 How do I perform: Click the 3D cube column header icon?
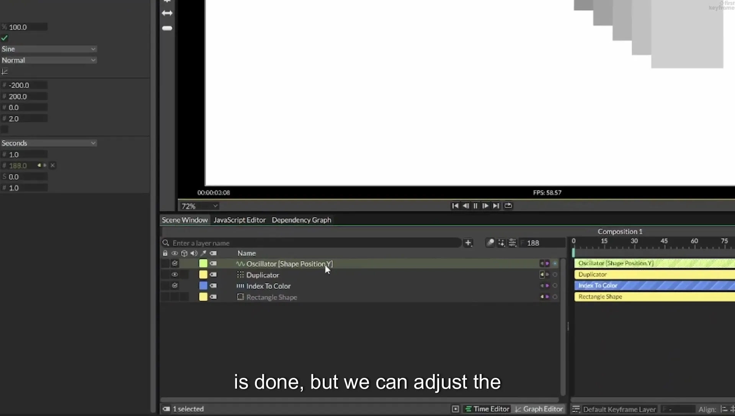click(x=184, y=253)
